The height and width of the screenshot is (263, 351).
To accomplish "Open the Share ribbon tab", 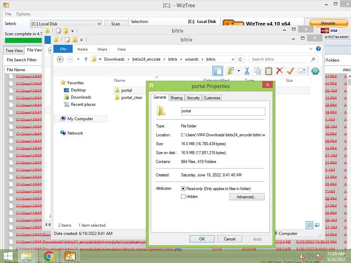I will tap(102, 49).
